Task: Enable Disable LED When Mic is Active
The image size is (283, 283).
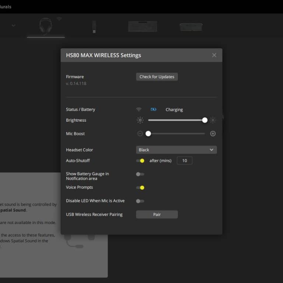Action: tap(140, 201)
